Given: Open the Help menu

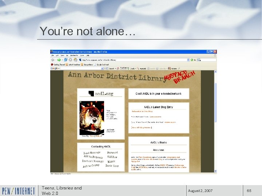Looking at the screenshot, I should click(88, 55).
